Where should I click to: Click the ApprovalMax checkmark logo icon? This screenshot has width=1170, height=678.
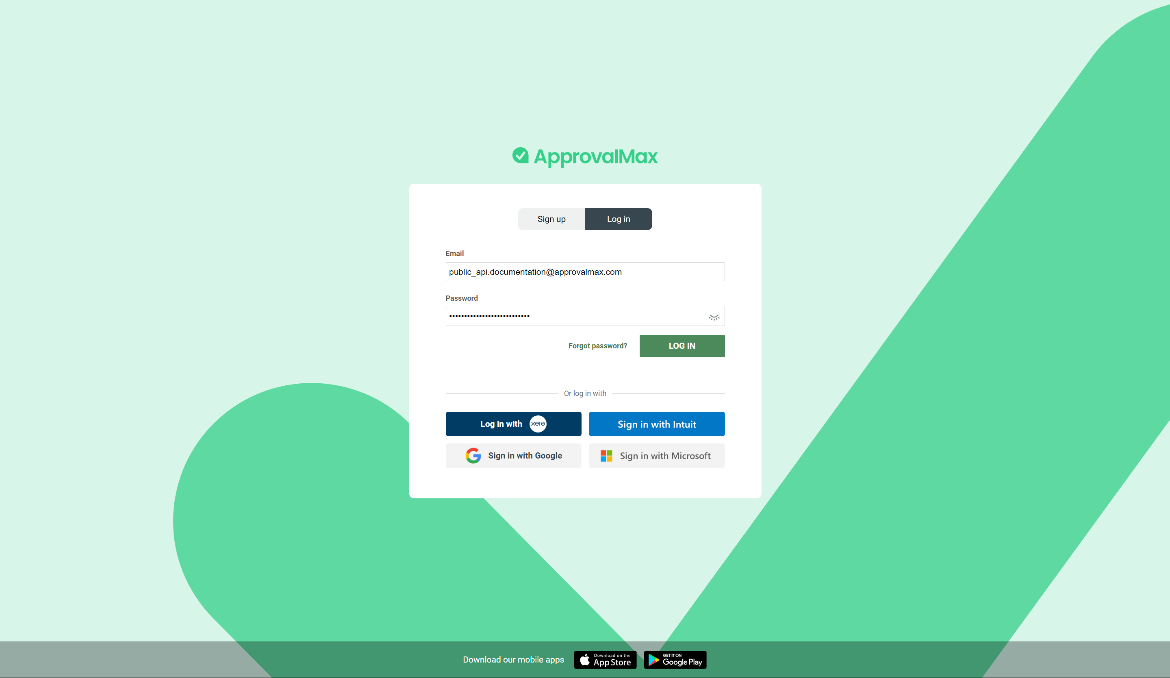[x=521, y=156]
